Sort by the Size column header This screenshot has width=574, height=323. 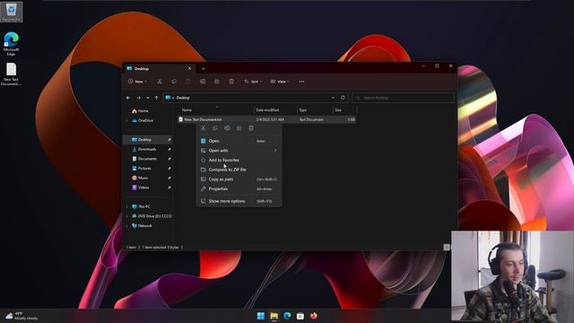coord(344,109)
